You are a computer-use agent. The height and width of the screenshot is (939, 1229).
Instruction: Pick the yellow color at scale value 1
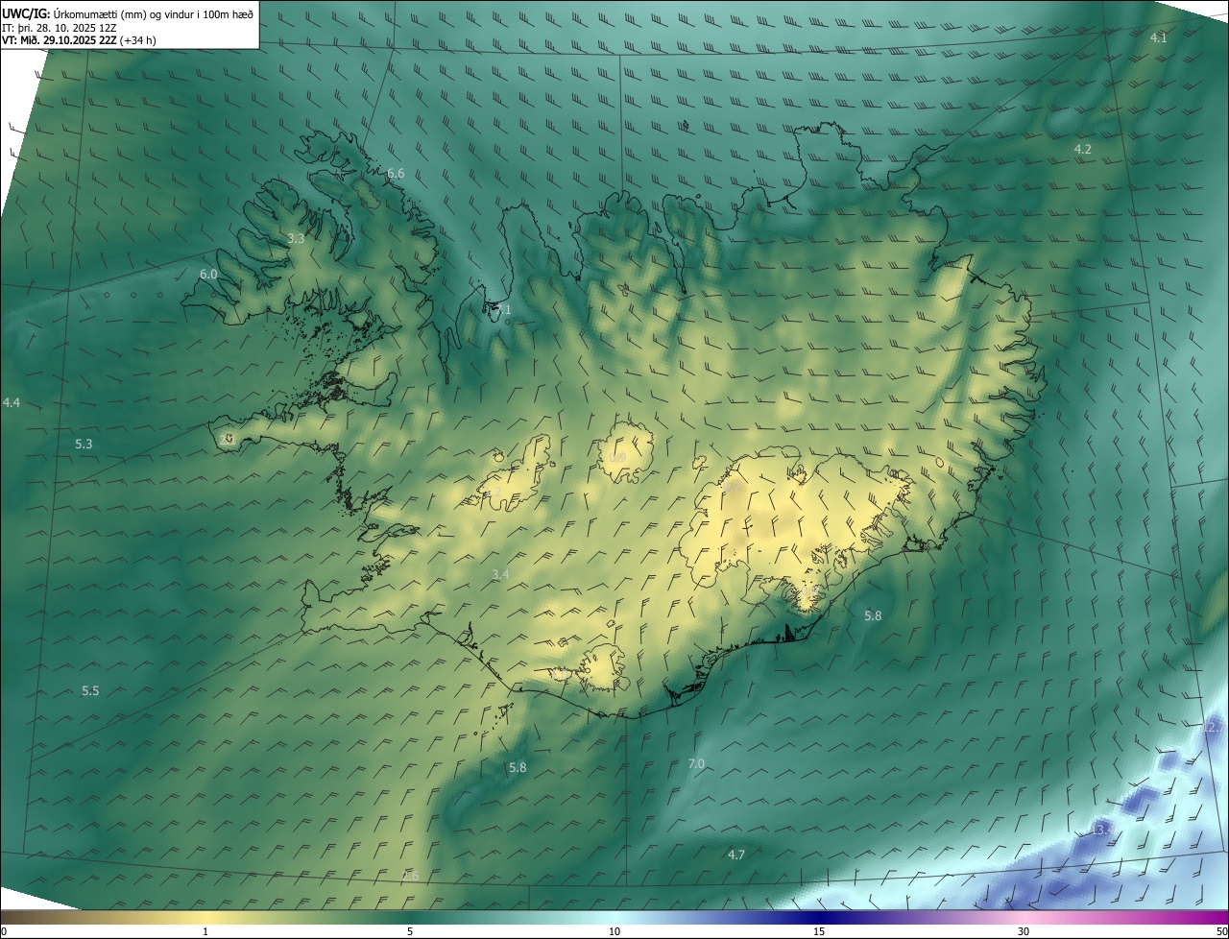coord(205,917)
